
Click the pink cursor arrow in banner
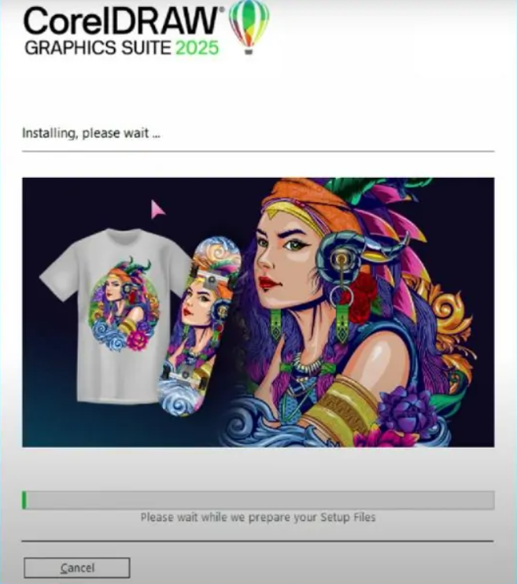[x=157, y=209]
